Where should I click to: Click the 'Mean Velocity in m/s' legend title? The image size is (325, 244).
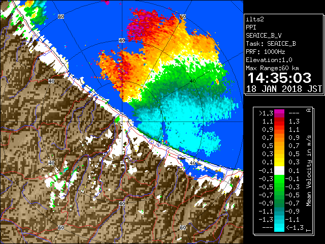tap(309, 170)
